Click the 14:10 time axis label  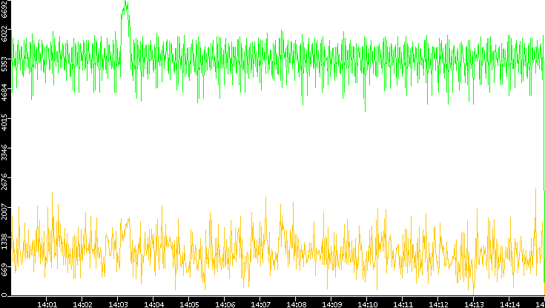point(367,304)
